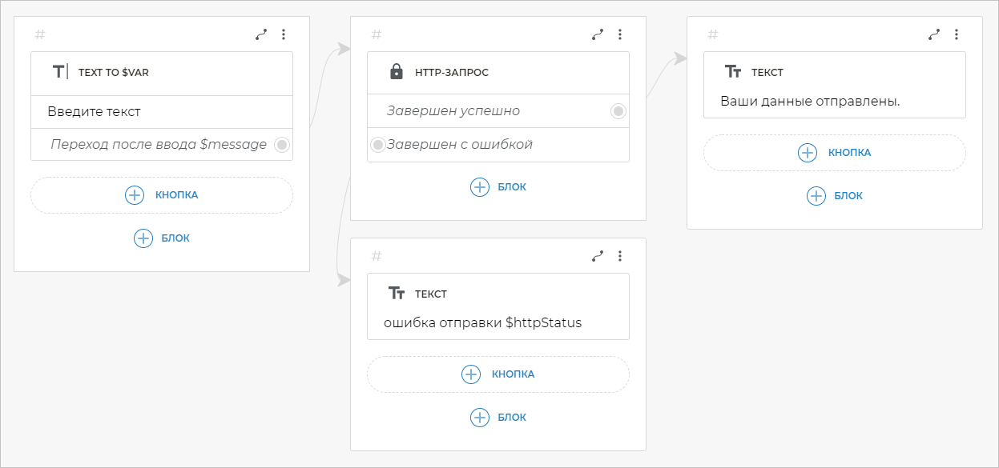Click the connection curve icon on the 'Ваши данные отправлены' card

tap(934, 34)
